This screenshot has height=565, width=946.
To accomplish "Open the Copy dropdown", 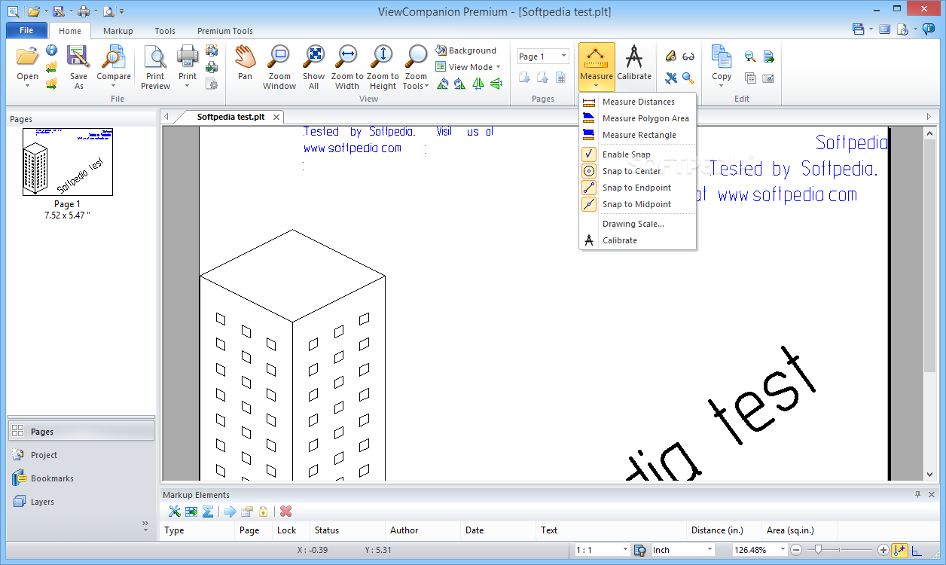I will coord(722,85).
